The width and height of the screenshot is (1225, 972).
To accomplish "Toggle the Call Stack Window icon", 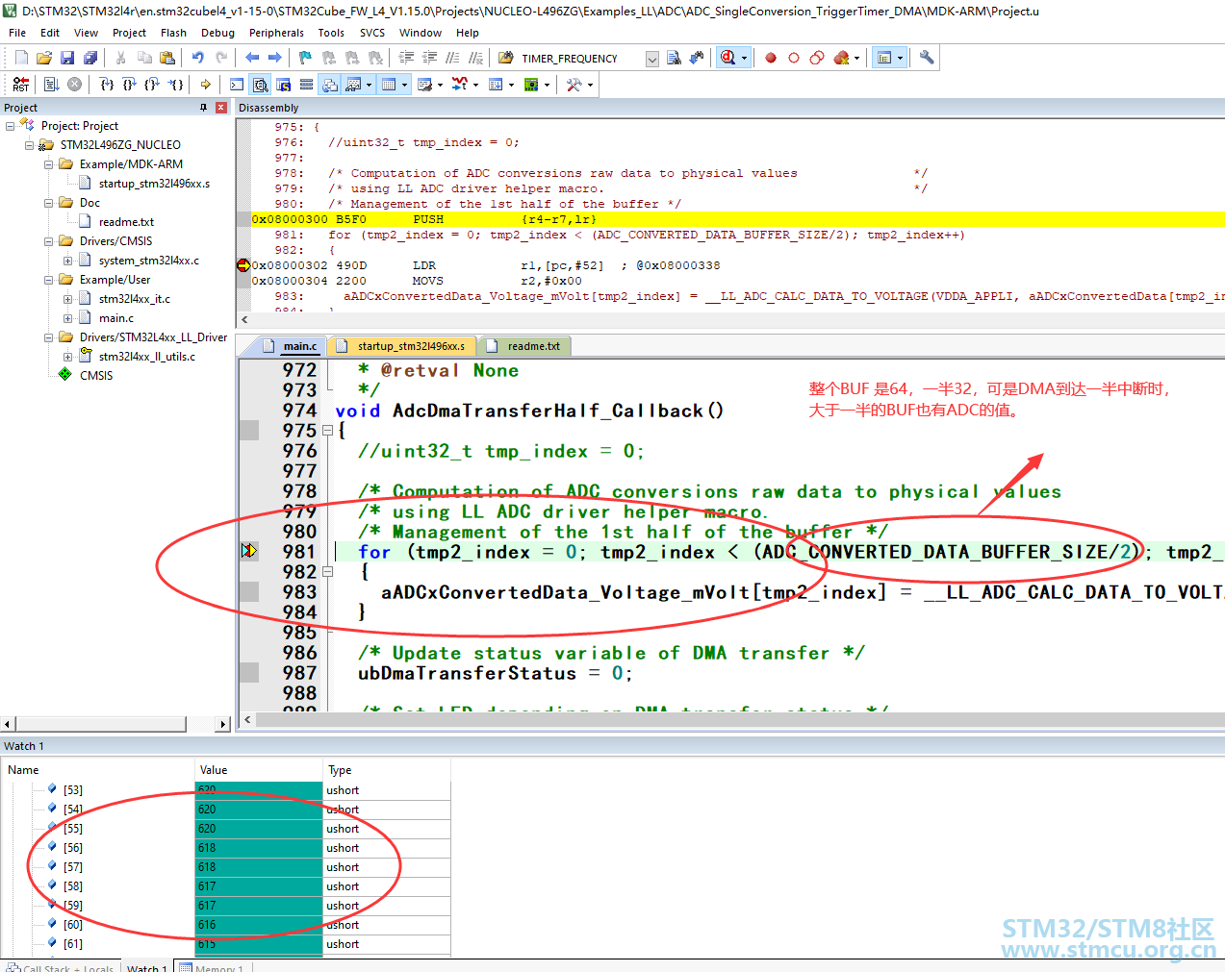I will pos(330,85).
